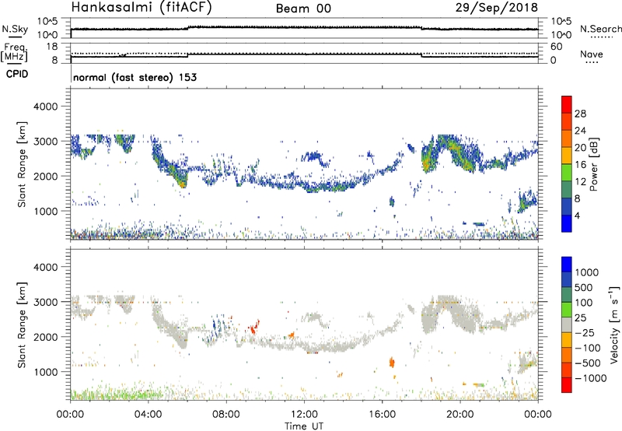Click the "16:00" time tick label
Viewport: 622px width, 431px height.
click(382, 415)
